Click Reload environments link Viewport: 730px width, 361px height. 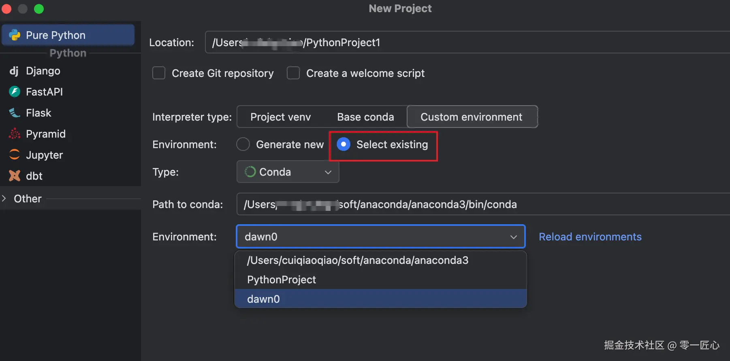590,237
